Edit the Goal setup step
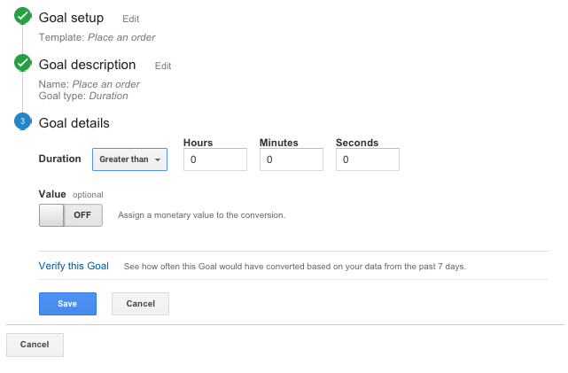568x373 pixels. pos(131,19)
